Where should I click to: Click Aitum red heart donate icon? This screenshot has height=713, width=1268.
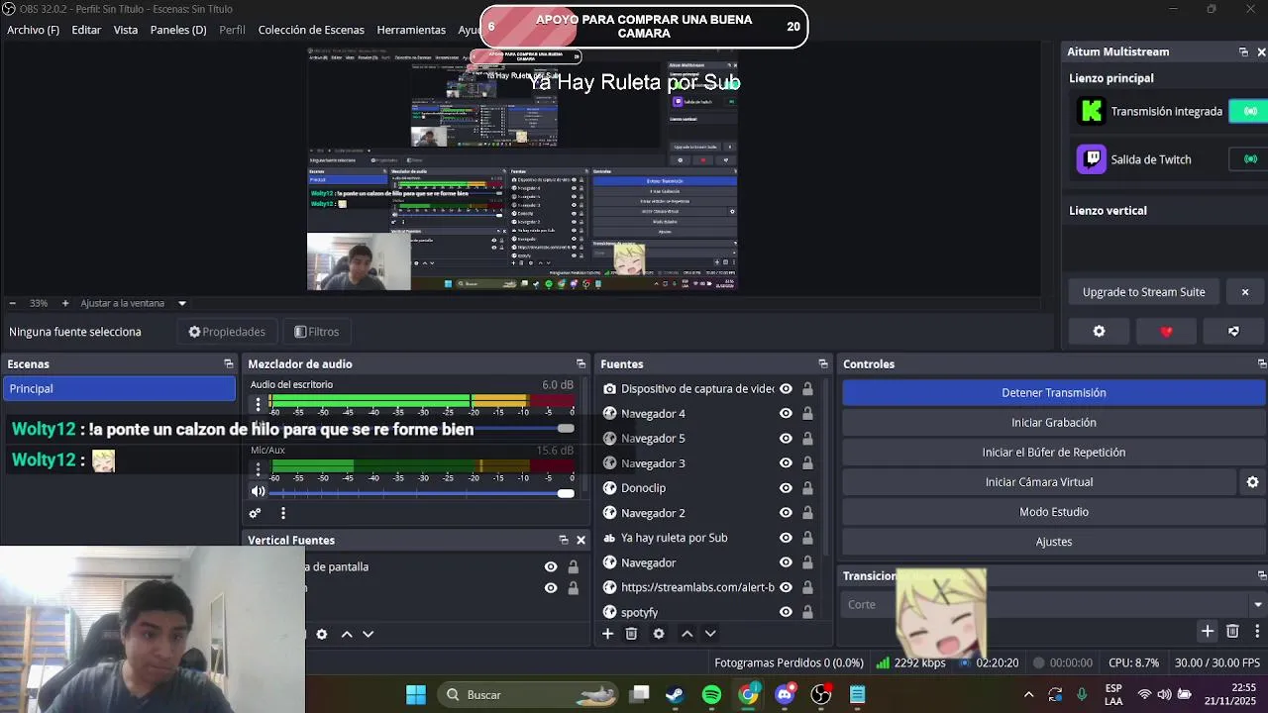(x=1166, y=332)
